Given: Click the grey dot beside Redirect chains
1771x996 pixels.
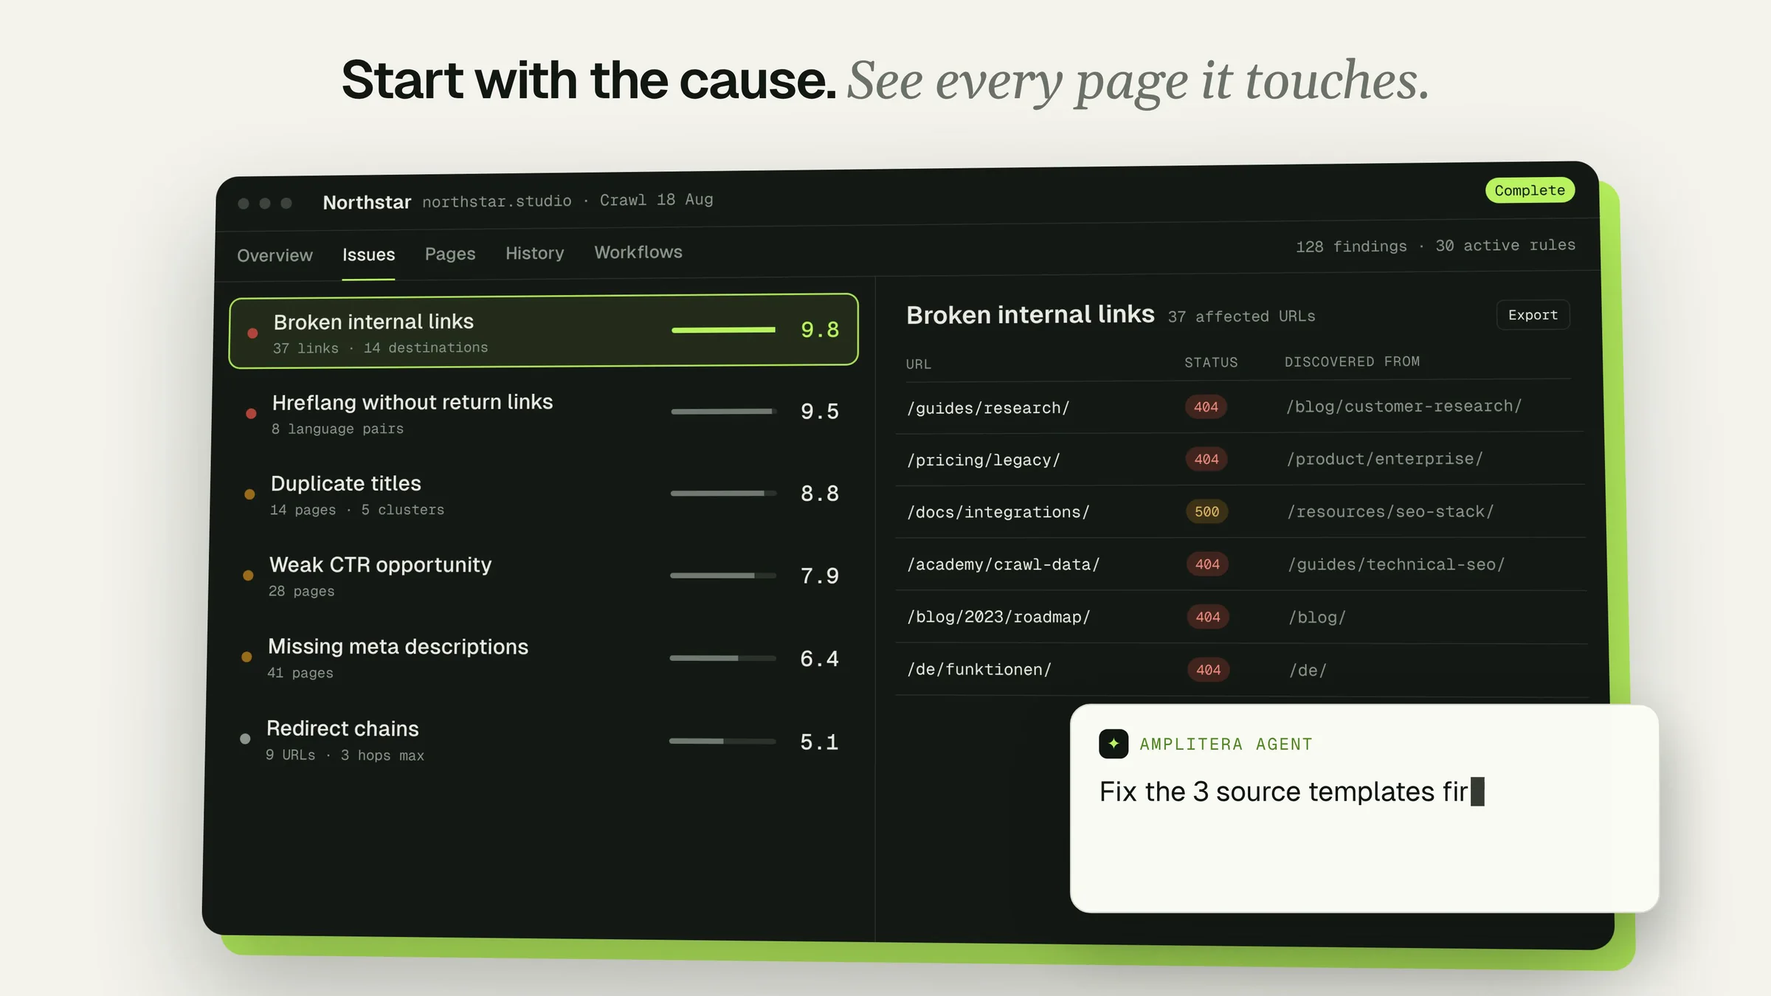Looking at the screenshot, I should pos(245,739).
